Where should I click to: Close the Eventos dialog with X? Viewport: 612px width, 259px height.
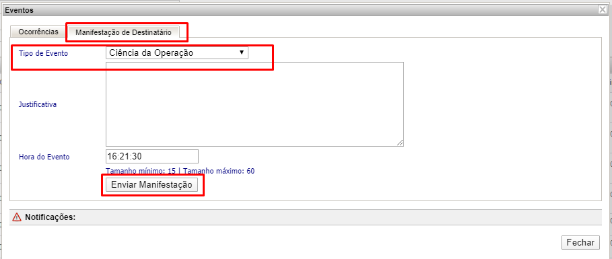(603, 10)
